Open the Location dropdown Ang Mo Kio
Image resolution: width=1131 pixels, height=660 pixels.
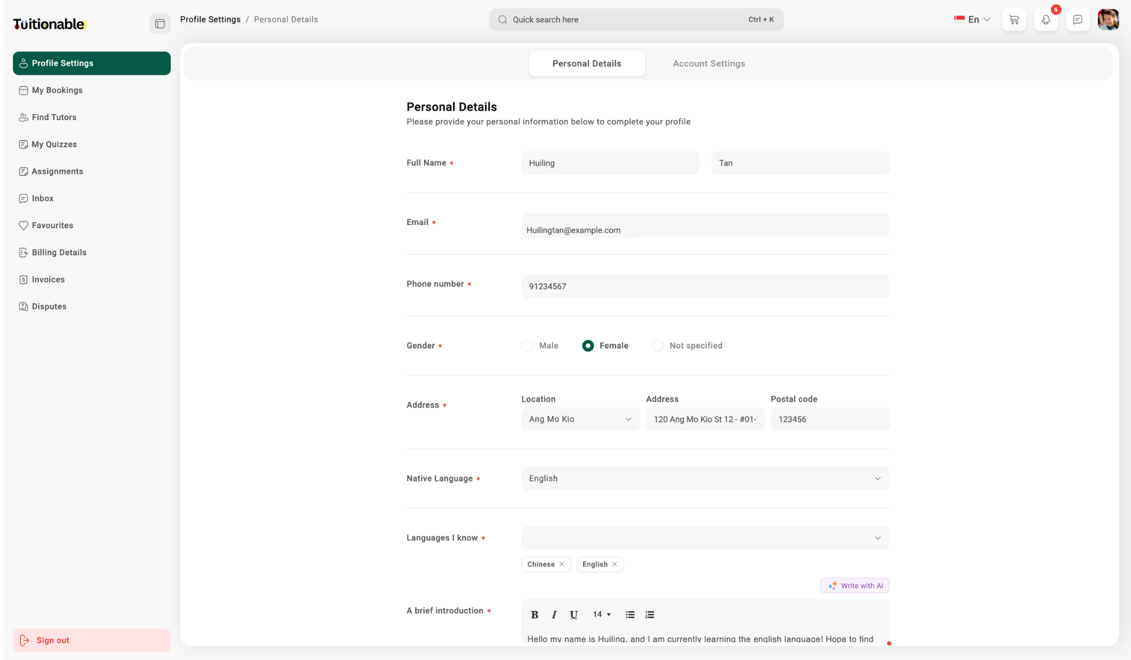point(580,419)
